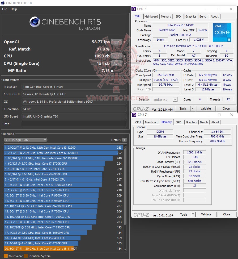The image size is (238, 259).
Task: Click the lower CPU-Z window title icon
Action: click(x=134, y=115)
